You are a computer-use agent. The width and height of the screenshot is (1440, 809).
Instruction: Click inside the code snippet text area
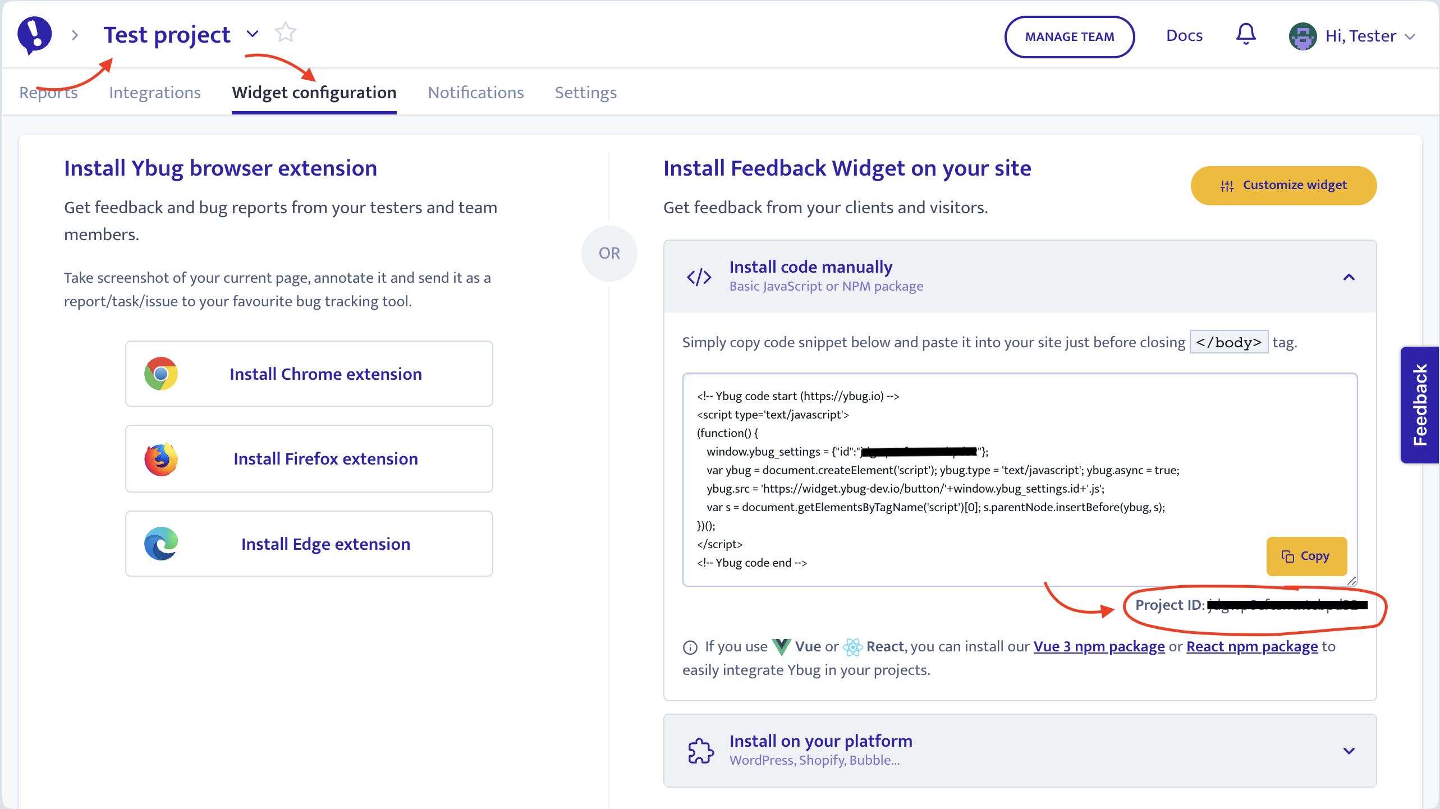pyautogui.click(x=1020, y=479)
